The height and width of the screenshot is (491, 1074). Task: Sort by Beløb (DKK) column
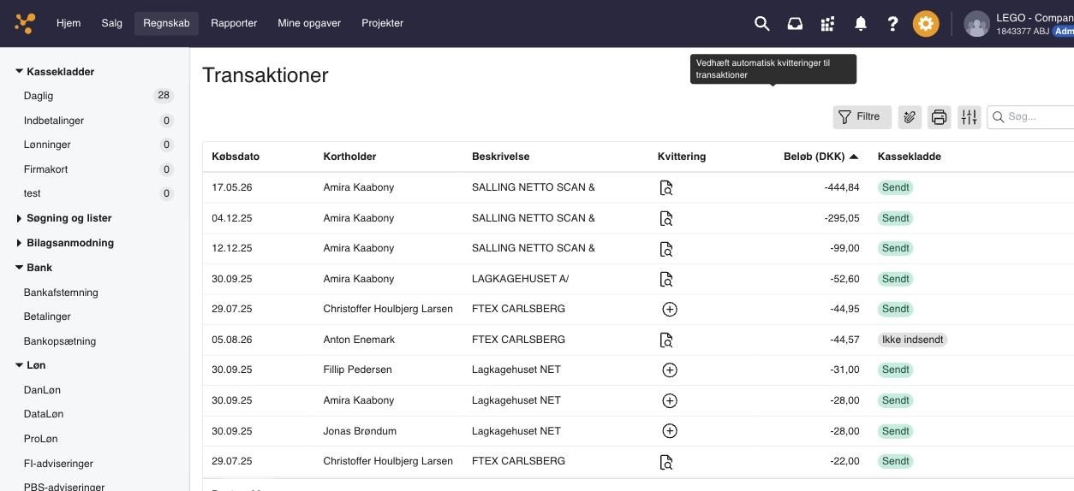[820, 157]
